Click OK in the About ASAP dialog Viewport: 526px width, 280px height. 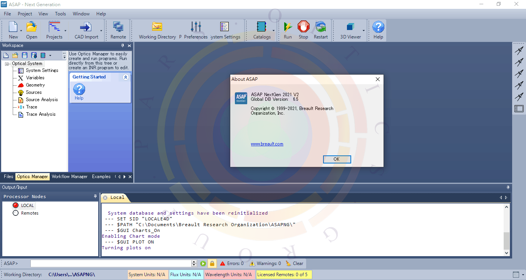337,159
